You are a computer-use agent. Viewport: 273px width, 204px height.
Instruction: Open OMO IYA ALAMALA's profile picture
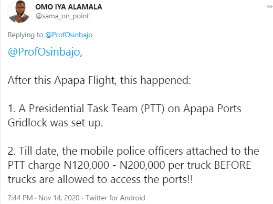point(19,12)
